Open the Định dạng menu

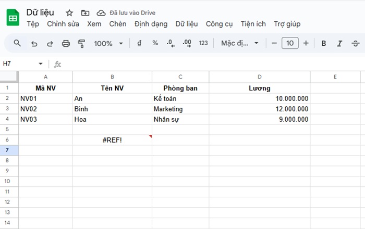[x=151, y=24]
